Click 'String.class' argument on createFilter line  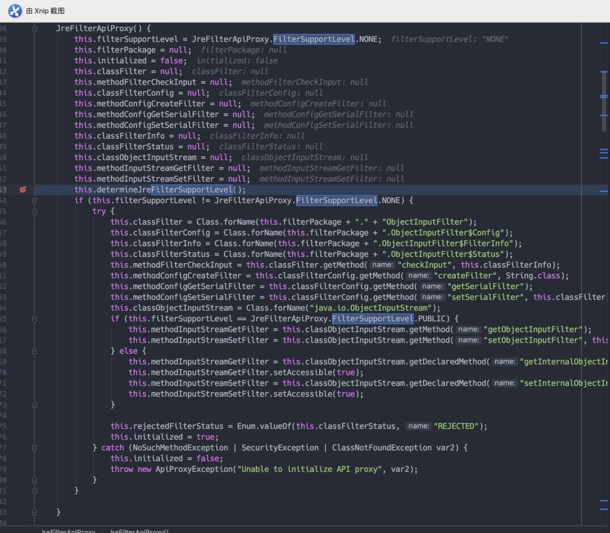pos(533,276)
